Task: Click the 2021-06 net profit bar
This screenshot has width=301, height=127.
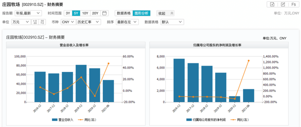Action: pos(249,96)
